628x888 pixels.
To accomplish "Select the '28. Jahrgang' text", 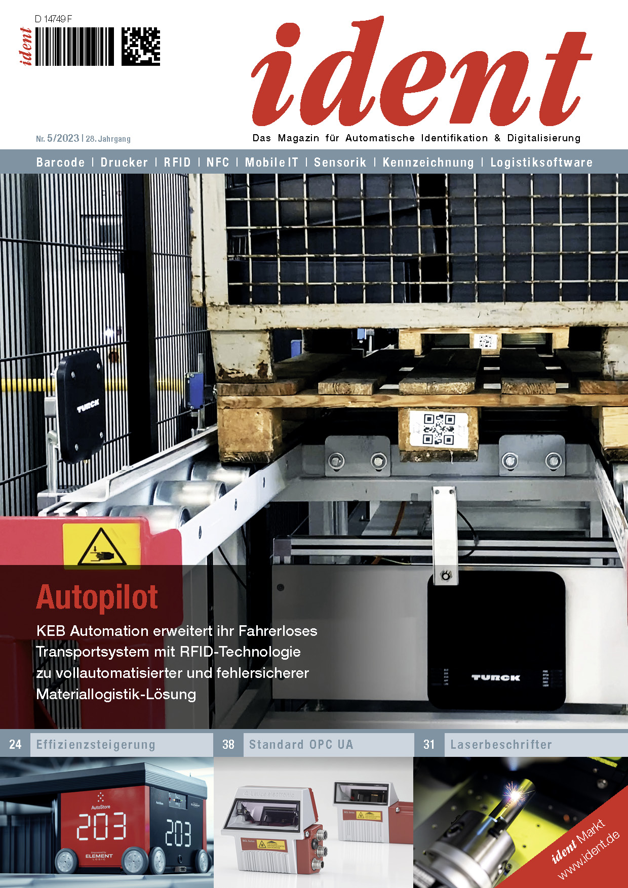I will [108, 139].
